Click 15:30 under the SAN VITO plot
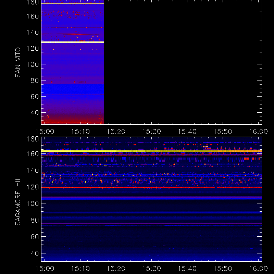 152,132
